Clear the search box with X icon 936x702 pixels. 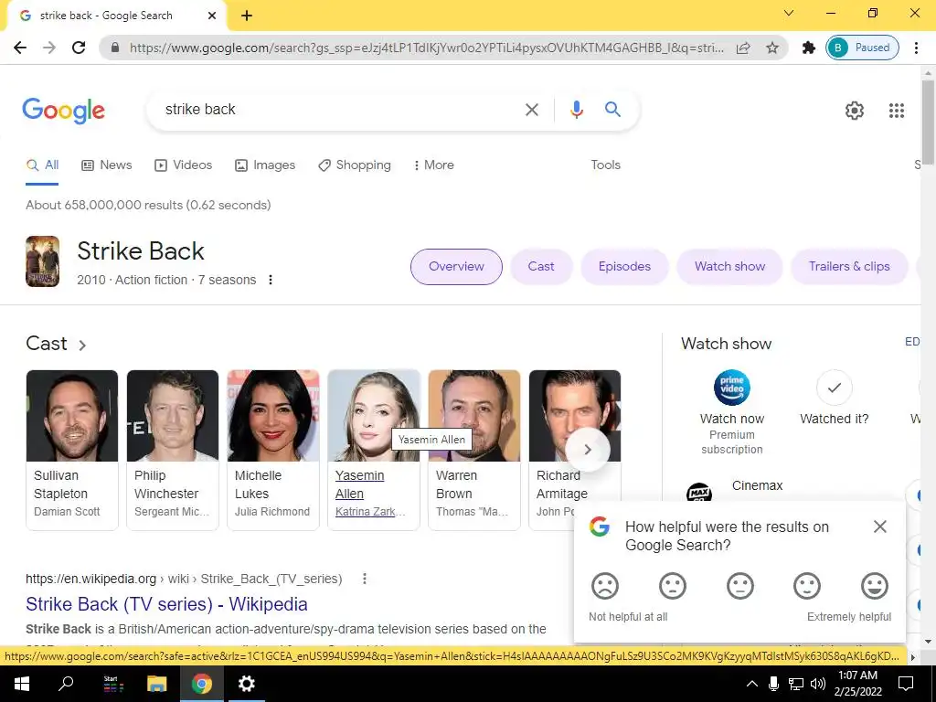click(x=531, y=110)
